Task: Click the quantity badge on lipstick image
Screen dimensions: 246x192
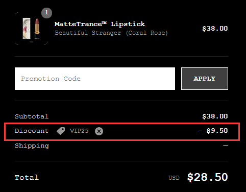Action: tap(46, 13)
